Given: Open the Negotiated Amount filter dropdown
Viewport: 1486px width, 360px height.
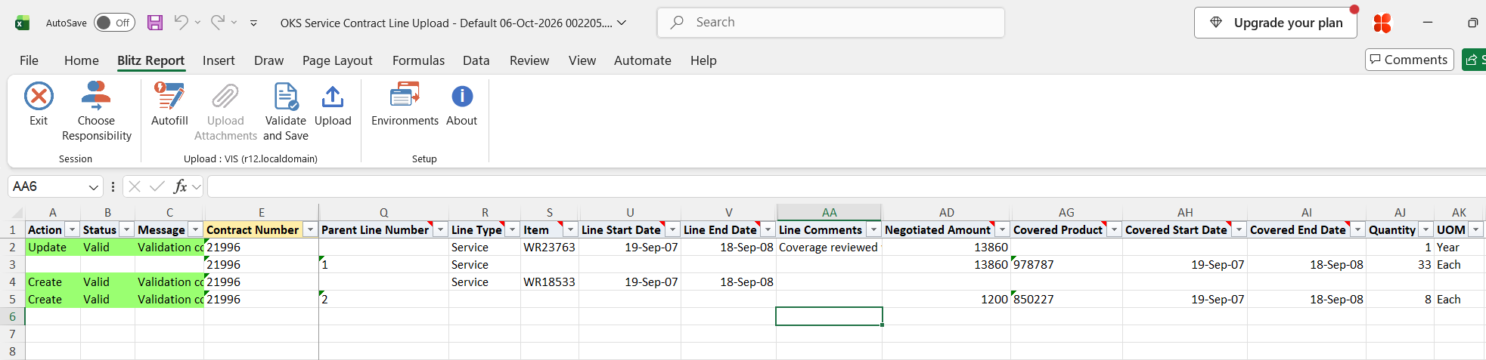Looking at the screenshot, I should [x=1002, y=229].
